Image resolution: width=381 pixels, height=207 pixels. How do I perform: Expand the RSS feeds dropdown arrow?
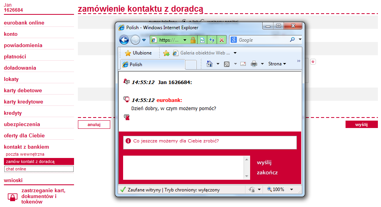click(x=235, y=64)
